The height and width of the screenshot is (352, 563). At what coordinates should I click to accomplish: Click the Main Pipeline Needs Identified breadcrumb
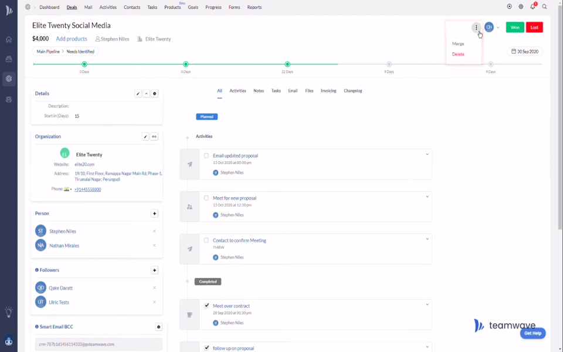pyautogui.click(x=65, y=52)
